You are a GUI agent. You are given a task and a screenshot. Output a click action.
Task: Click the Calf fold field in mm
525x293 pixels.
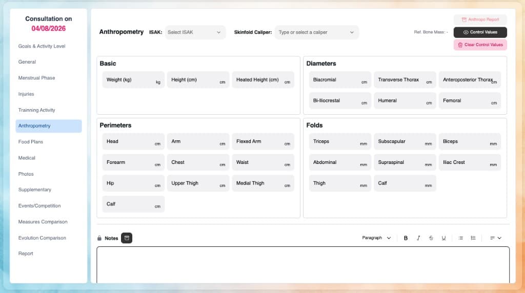(x=405, y=183)
